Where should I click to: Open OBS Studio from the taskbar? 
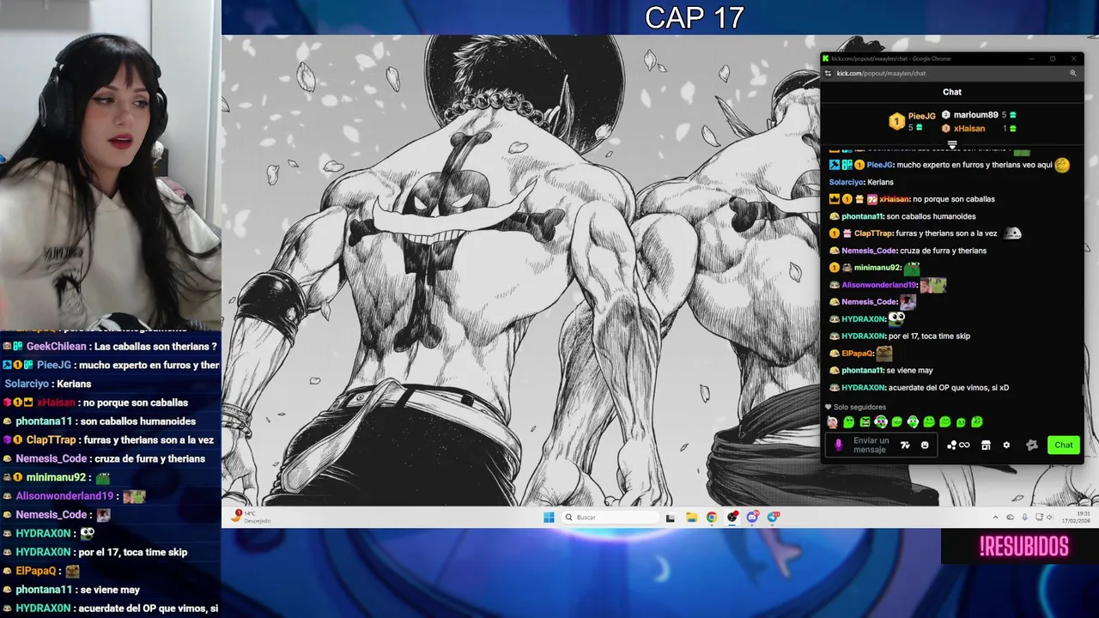point(732,517)
